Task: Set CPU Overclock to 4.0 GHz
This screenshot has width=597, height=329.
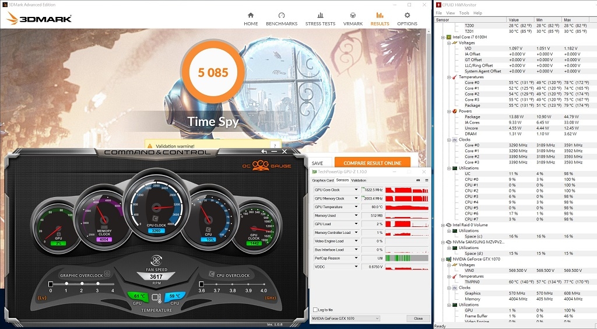Action: point(264,283)
